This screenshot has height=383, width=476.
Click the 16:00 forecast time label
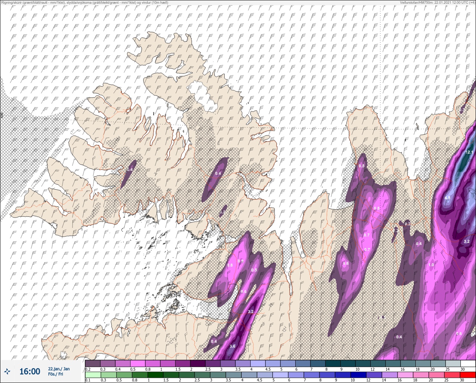coord(30,371)
